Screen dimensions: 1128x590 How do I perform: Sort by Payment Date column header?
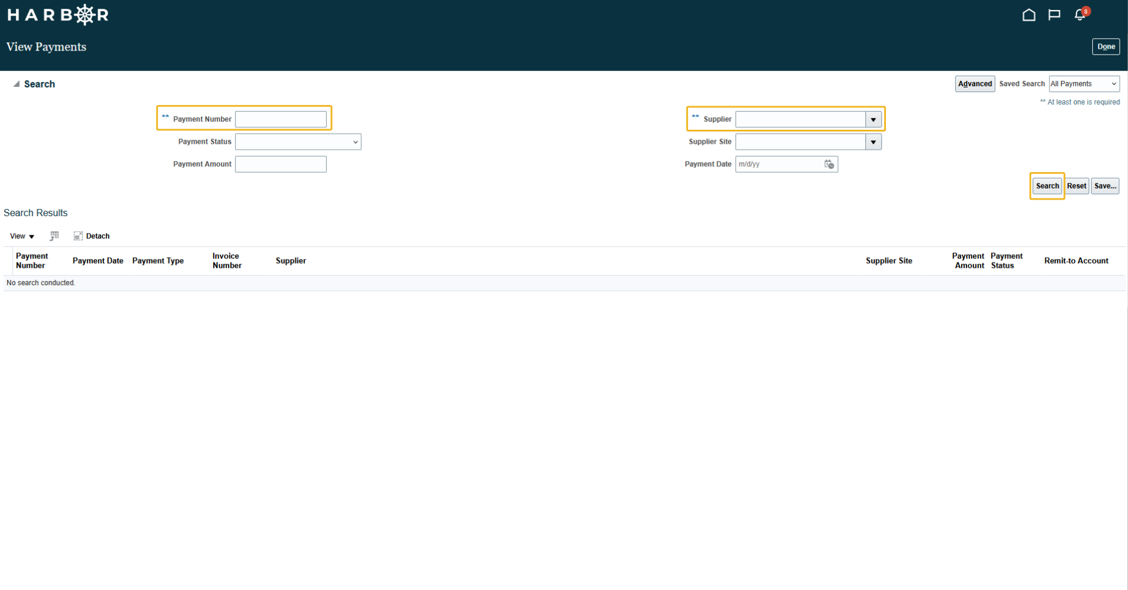point(98,261)
